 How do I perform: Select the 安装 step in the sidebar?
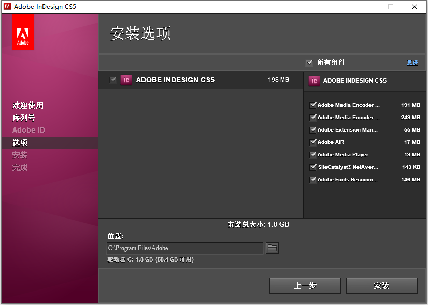coord(20,155)
